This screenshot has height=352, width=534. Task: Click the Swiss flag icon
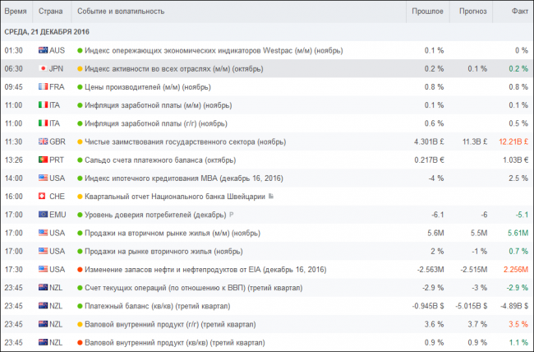tap(44, 197)
